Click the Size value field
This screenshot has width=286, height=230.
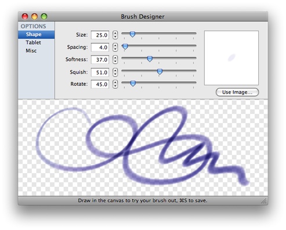[100, 35]
